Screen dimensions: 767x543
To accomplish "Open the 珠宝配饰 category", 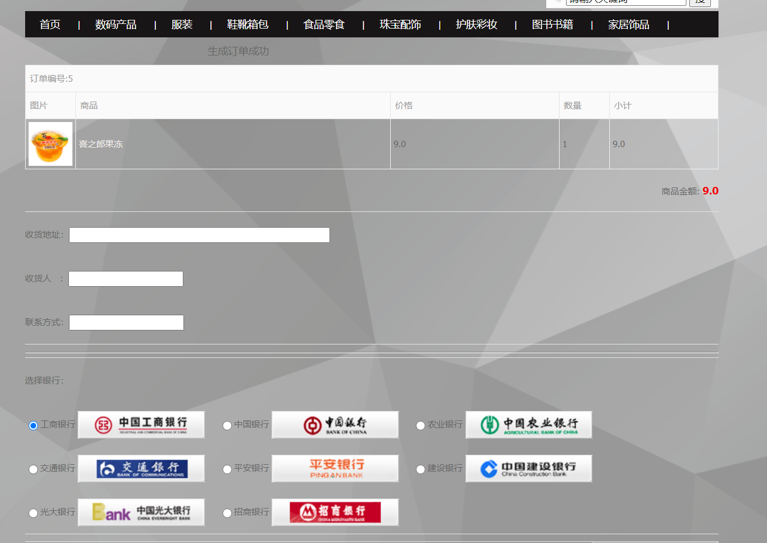I will point(401,25).
